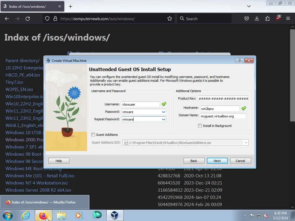The width and height of the screenshot is (295, 221).
Task: Open network tray icon
Action: click(259, 216)
